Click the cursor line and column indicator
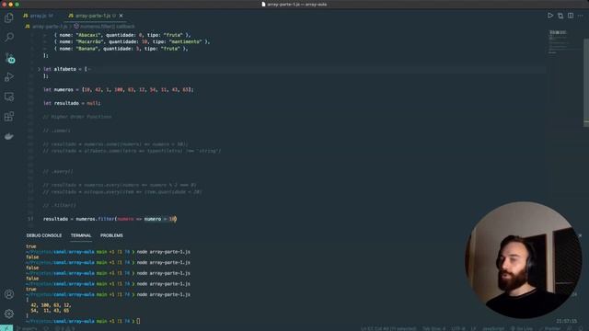 388,328
